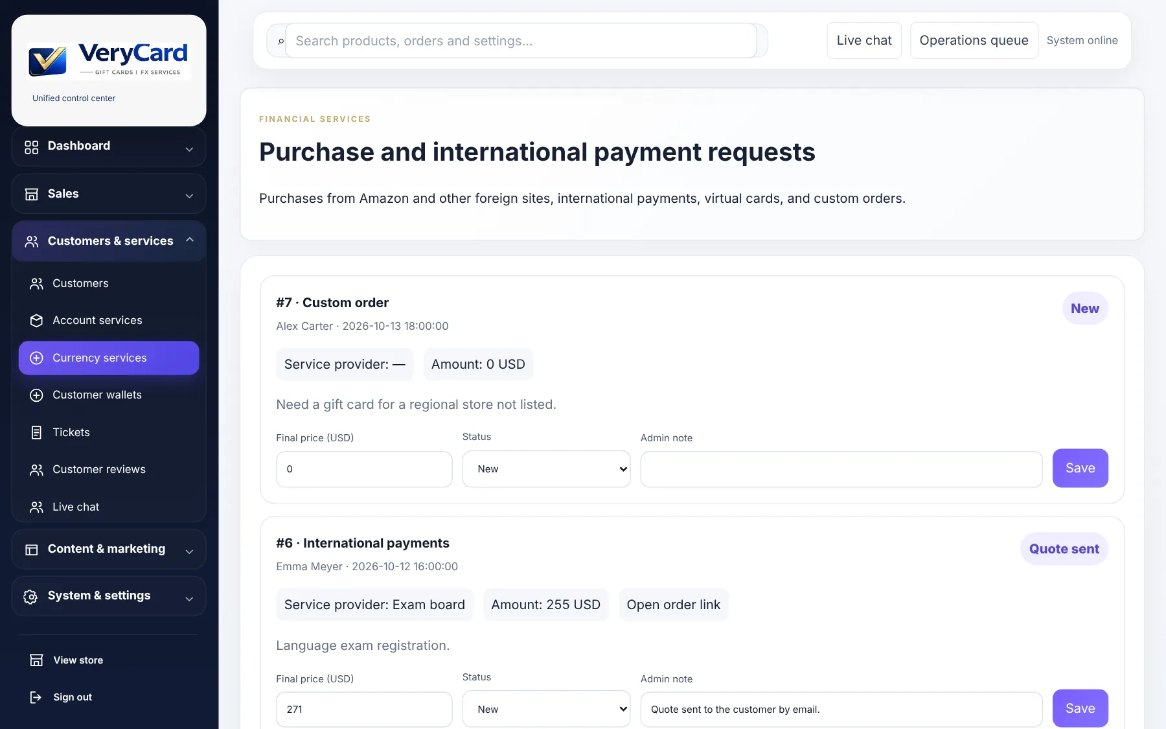Click the Dashboard grid icon

[31, 147]
